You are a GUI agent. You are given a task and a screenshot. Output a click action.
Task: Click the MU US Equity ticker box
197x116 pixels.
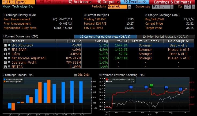pyautogui.click(x=19, y=2)
